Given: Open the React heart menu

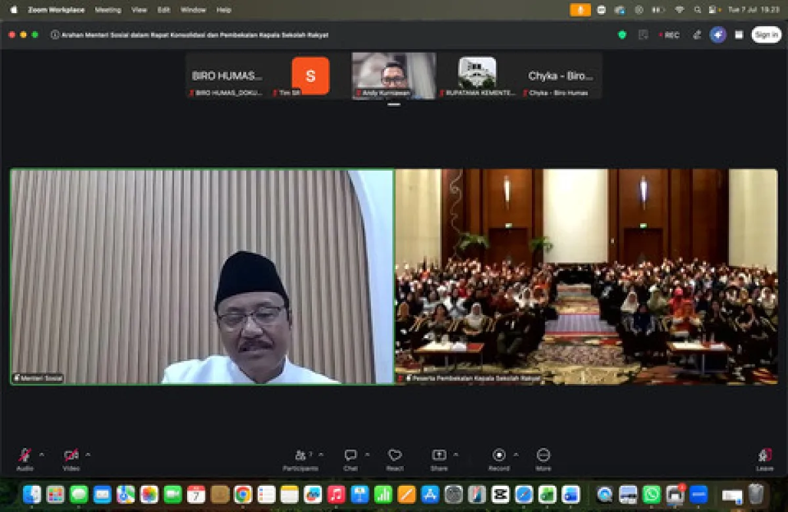Looking at the screenshot, I should pos(395,459).
